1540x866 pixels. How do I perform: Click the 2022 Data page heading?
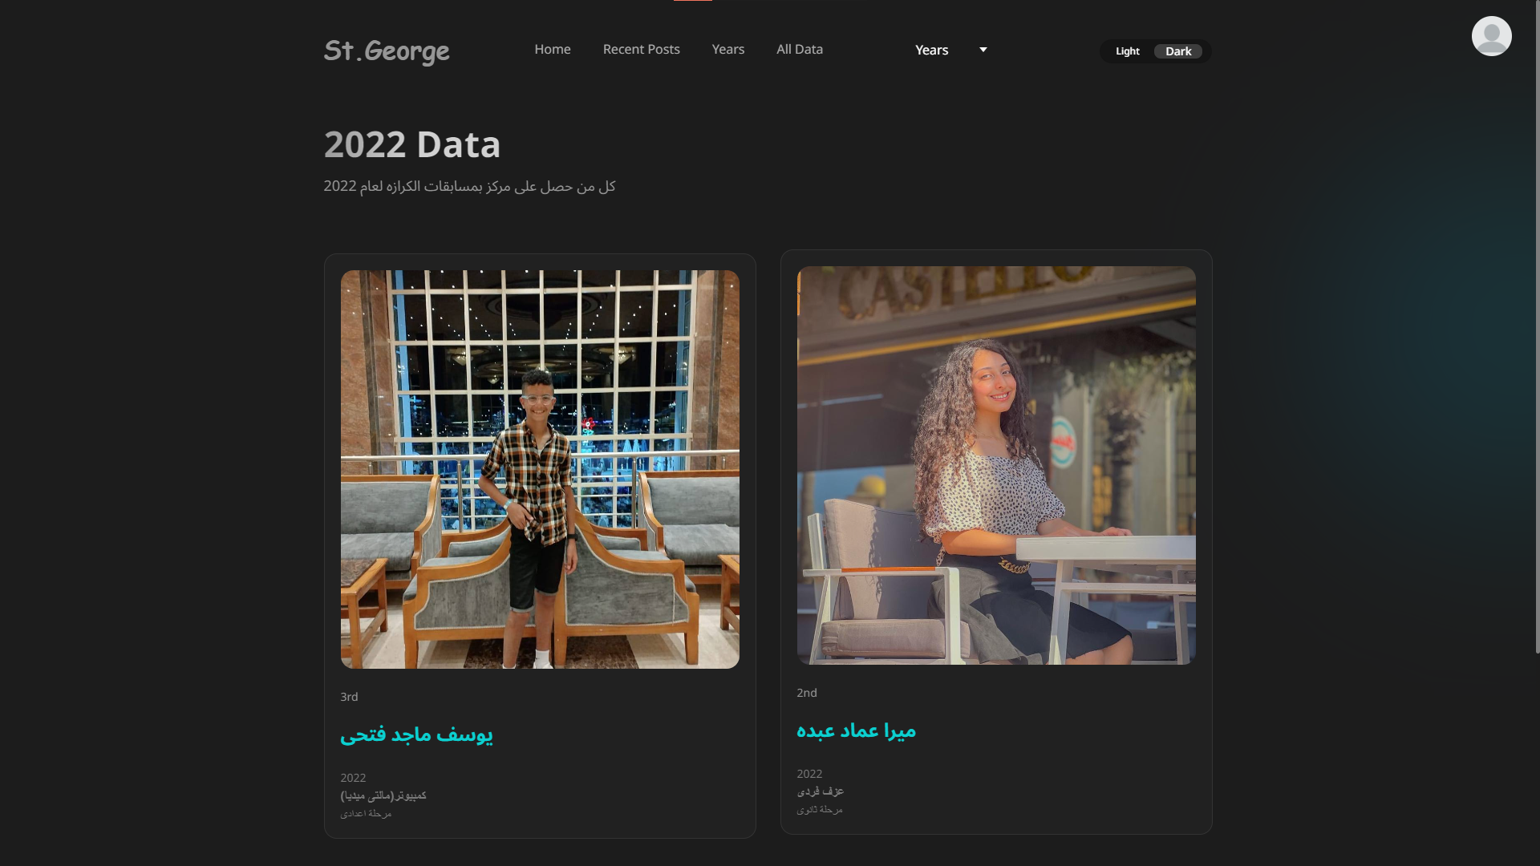point(411,144)
